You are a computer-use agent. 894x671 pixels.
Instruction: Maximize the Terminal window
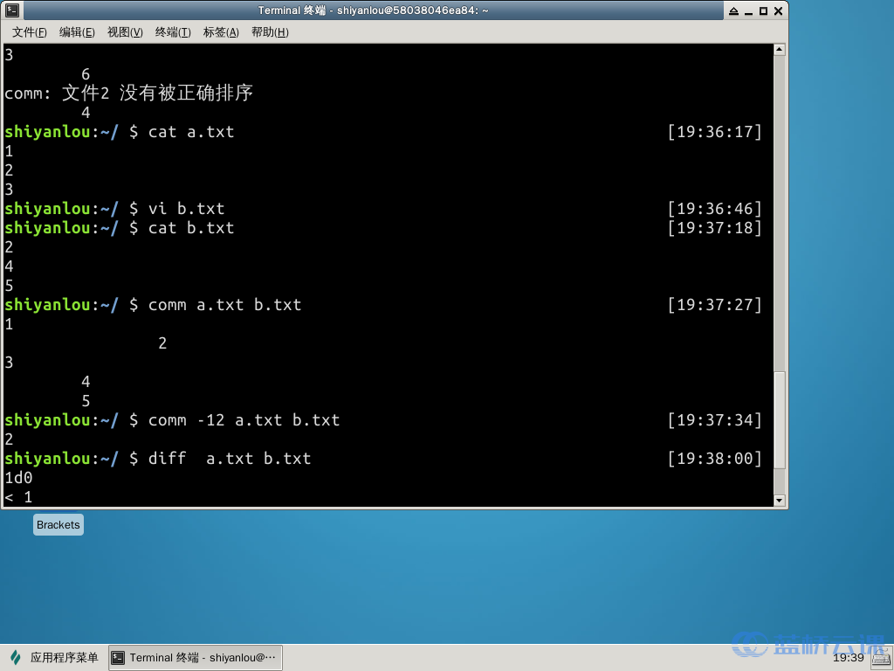763,11
